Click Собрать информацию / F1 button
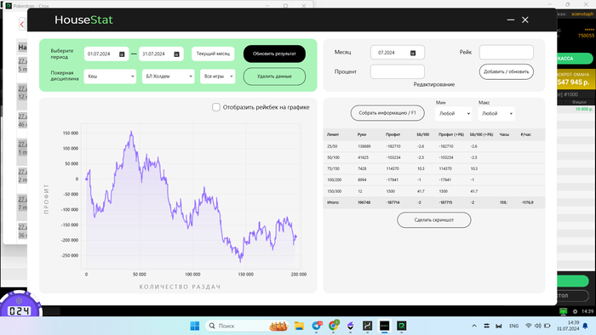Viewport: 596px width, 335px height. (387, 113)
